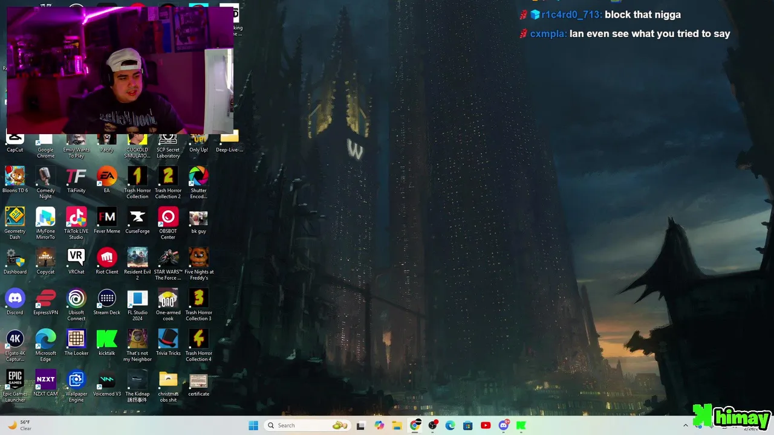Open the Riot Client shortcut

(x=107, y=261)
